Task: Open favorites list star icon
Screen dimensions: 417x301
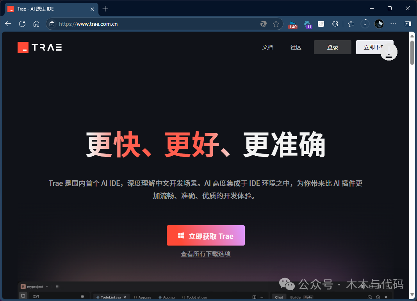Action: [351, 24]
